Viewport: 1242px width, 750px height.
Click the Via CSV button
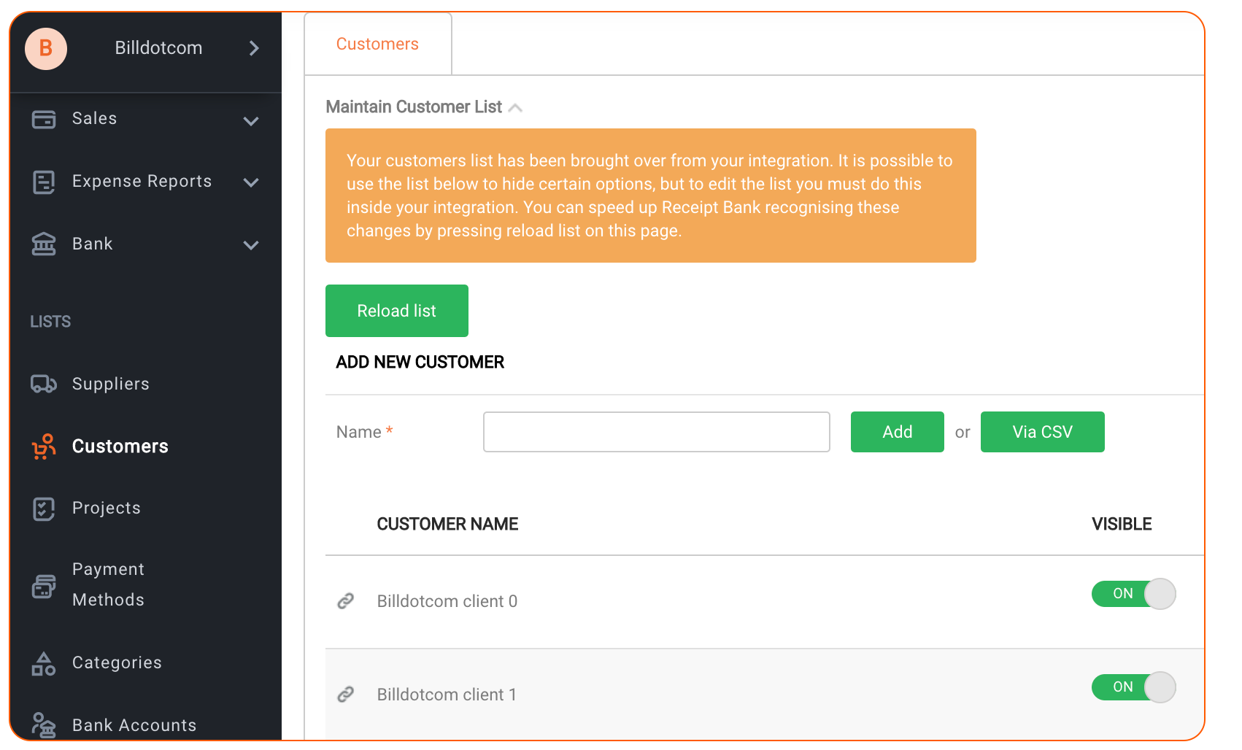pos(1043,432)
